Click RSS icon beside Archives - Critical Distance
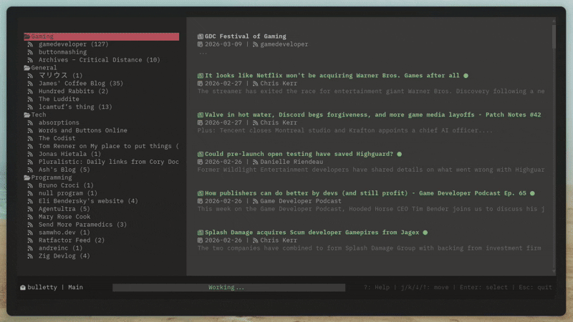Screen dimensions: 573x322 (x=30, y=60)
